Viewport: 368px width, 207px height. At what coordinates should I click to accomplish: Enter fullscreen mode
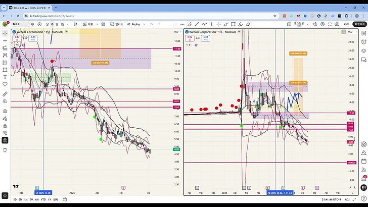coord(330,24)
